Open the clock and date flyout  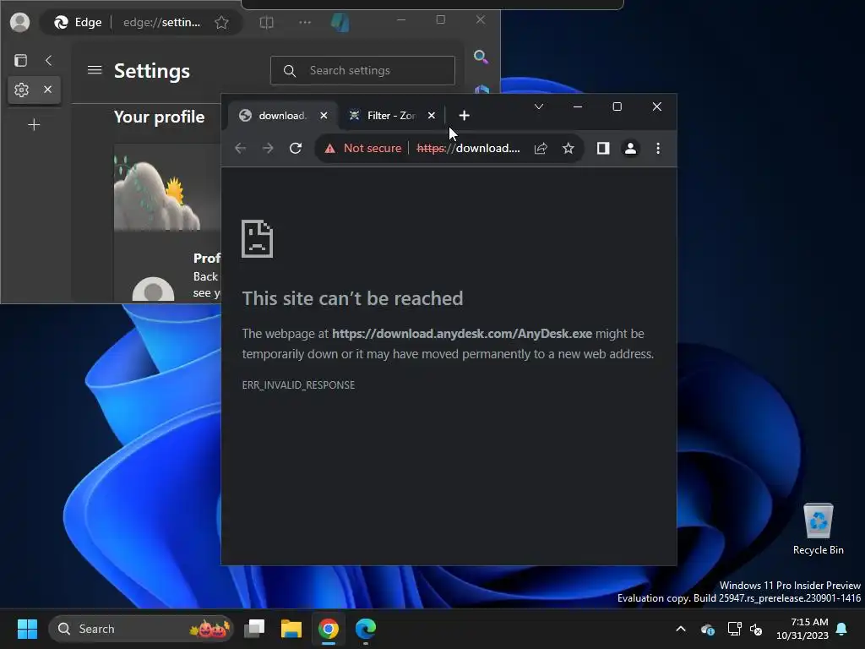[x=802, y=629]
